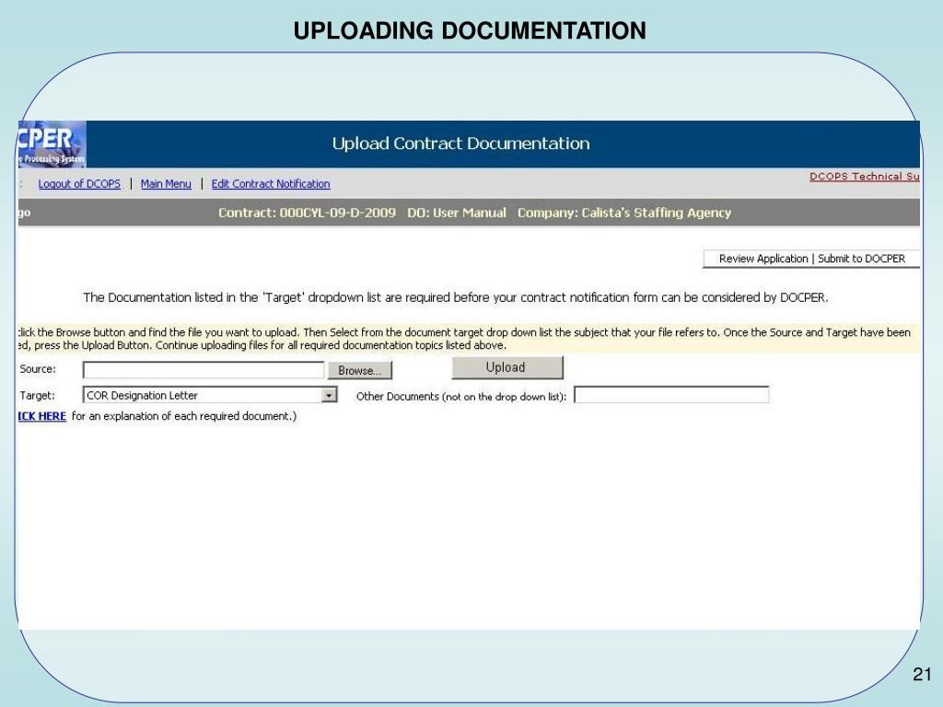
Task: Click the DO: User Manual text
Action: click(x=457, y=213)
